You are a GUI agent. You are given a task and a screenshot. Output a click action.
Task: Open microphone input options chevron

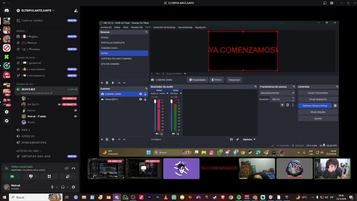[x=57, y=187]
